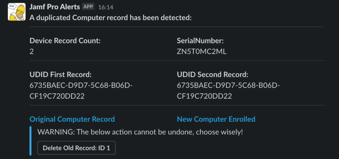This screenshot has height=159, width=339.
Task: Click the duplicated Computer record headline text
Action: (110, 18)
